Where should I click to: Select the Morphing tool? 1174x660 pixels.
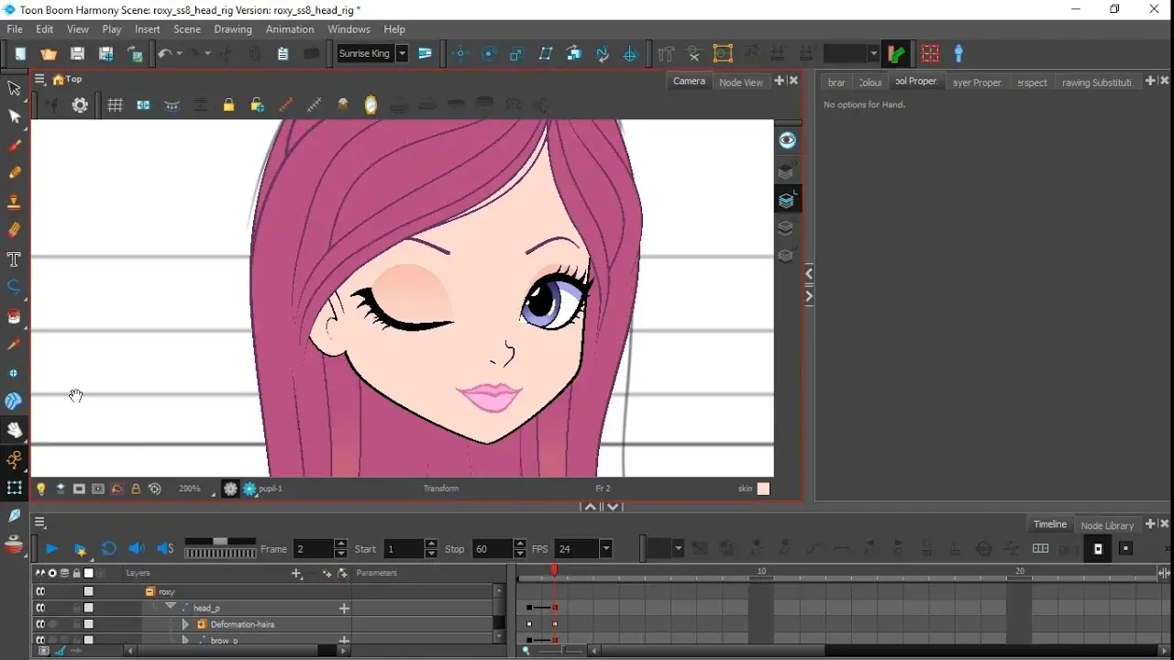tap(14, 401)
